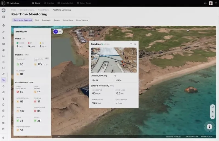Go to Home in top navigation
219x141 pixels.
pyautogui.click(x=36, y=3)
